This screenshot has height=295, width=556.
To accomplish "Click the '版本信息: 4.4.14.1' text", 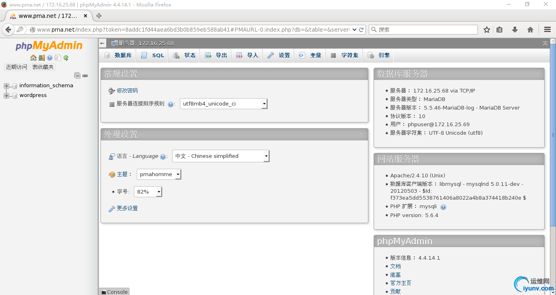I will click(x=415, y=258).
